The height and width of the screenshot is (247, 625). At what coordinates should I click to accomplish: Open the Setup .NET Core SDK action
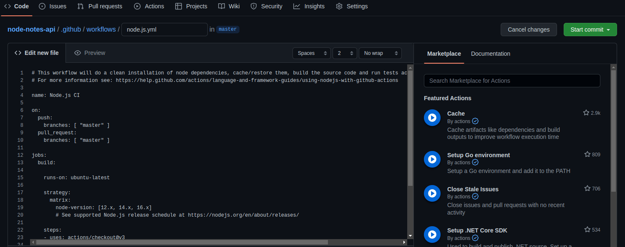[477, 230]
